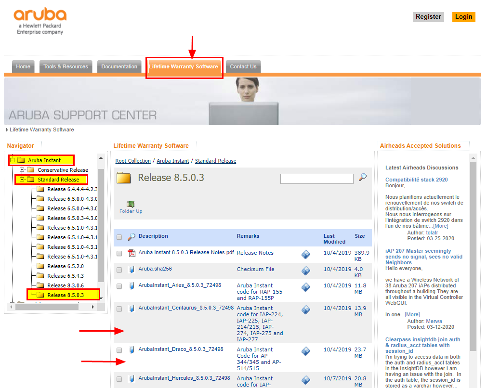The height and width of the screenshot is (388, 487).
Task: Check the ArubaInstant_Hercules_8.5.0.3_72498 checkbox
Action: point(119,379)
